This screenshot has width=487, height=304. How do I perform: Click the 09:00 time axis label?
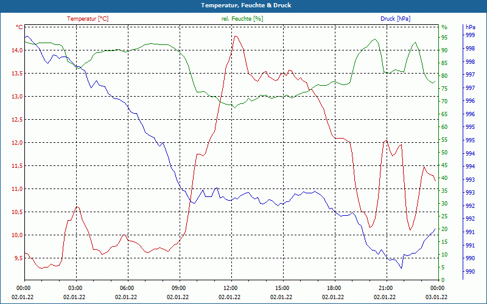click(x=178, y=288)
